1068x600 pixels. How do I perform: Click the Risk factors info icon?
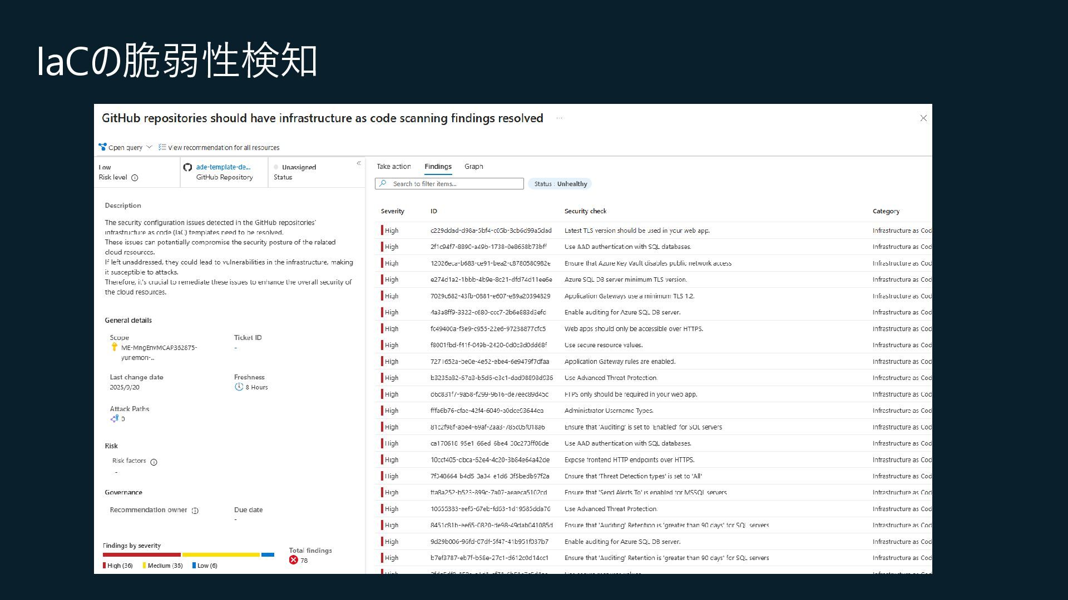point(154,462)
